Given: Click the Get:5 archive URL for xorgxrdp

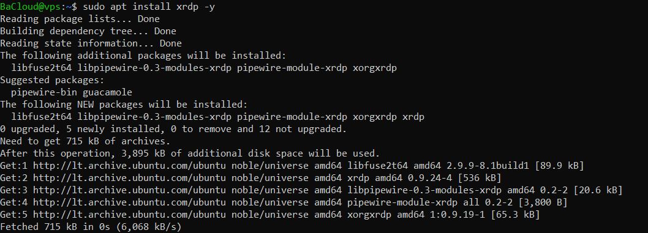Looking at the screenshot, I should pos(129,215).
